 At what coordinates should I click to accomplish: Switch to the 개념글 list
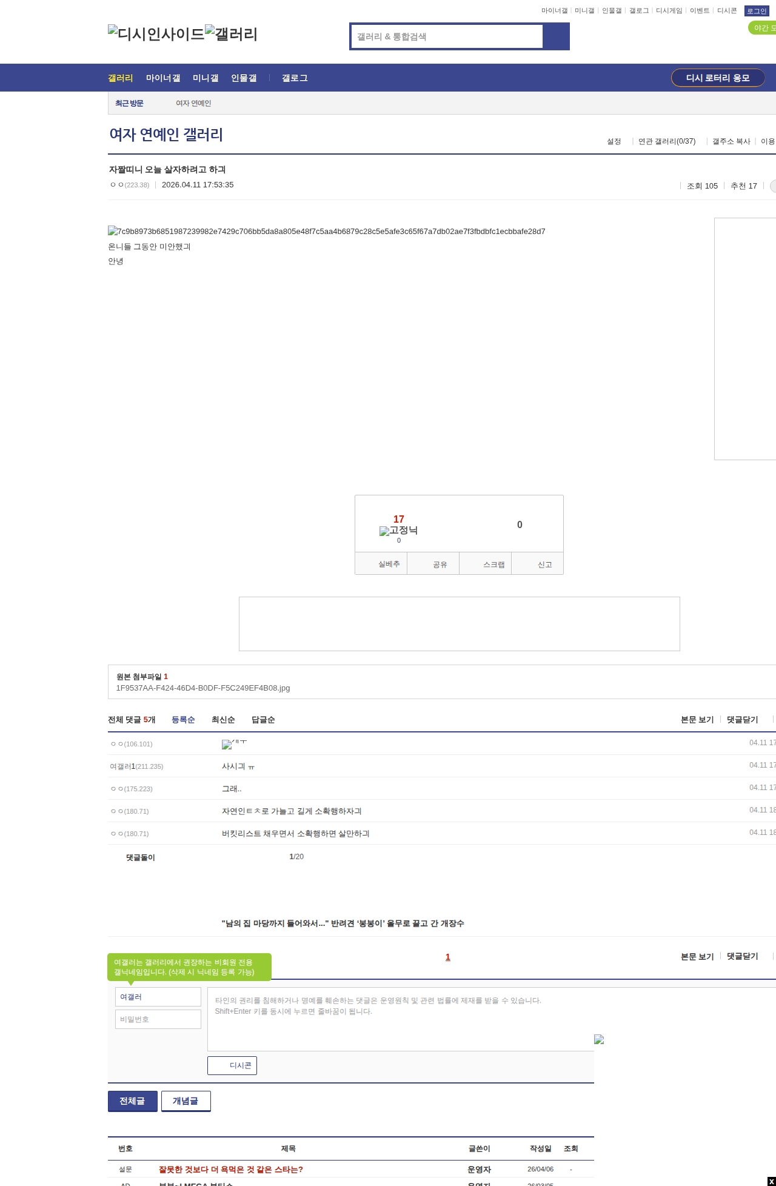coord(186,1101)
